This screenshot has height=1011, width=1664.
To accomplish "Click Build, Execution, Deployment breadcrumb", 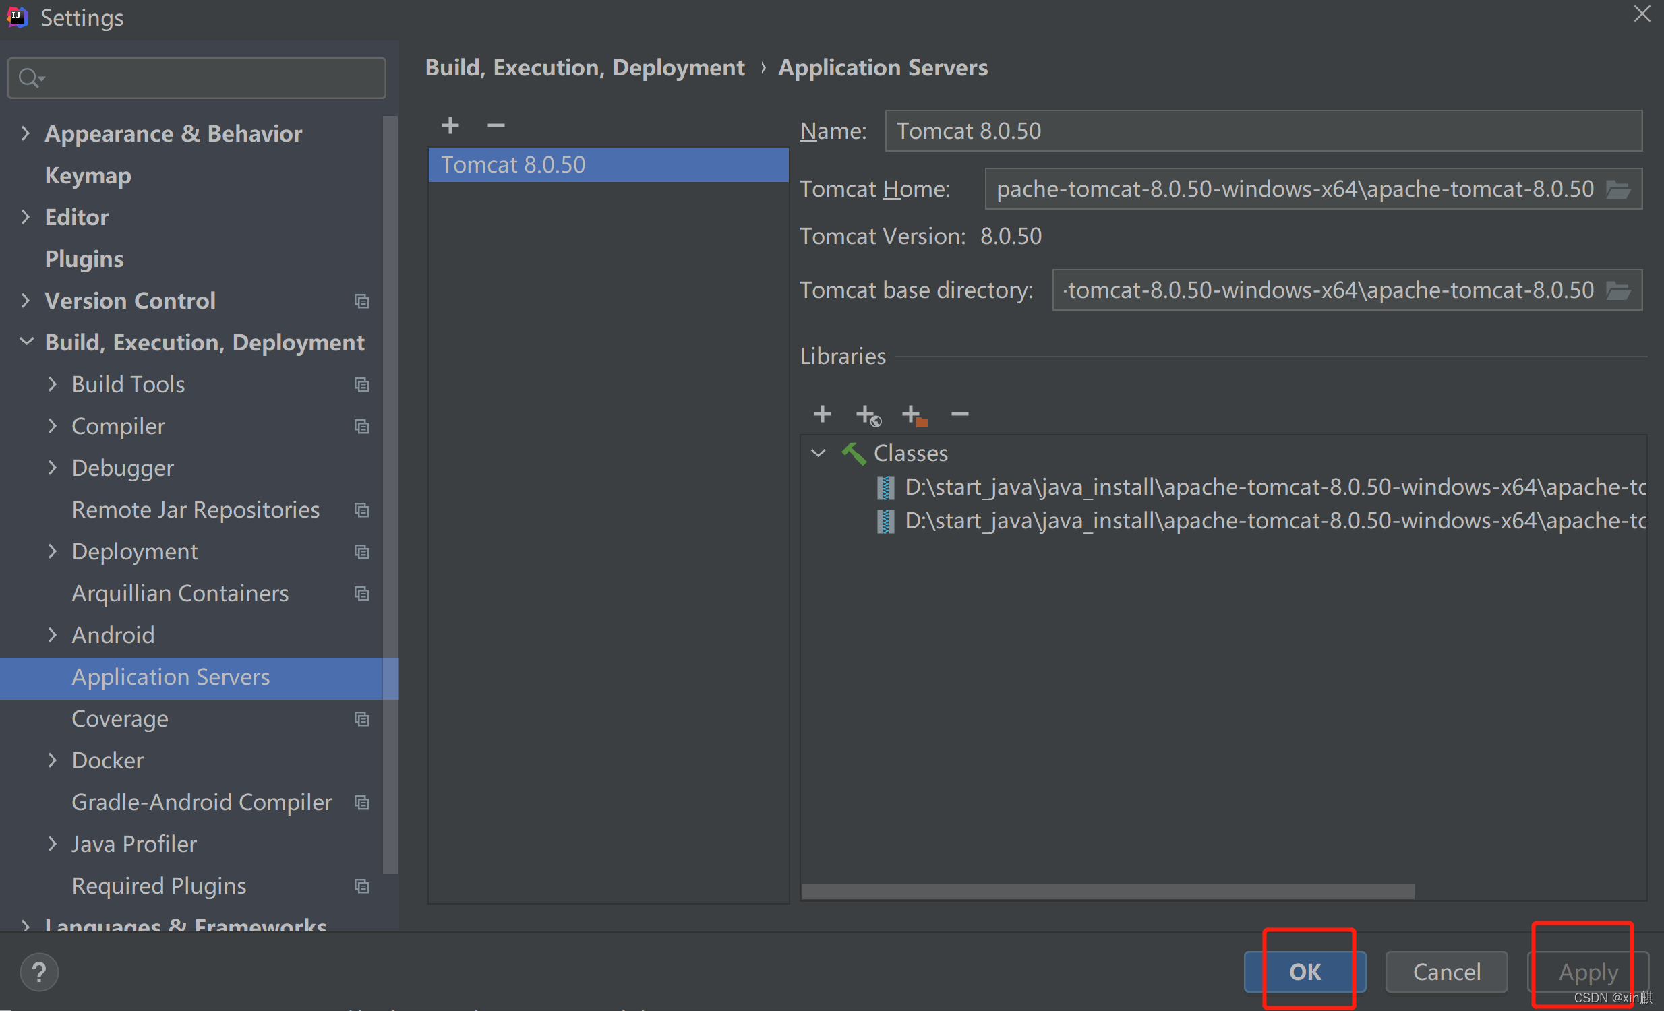I will click(x=585, y=68).
